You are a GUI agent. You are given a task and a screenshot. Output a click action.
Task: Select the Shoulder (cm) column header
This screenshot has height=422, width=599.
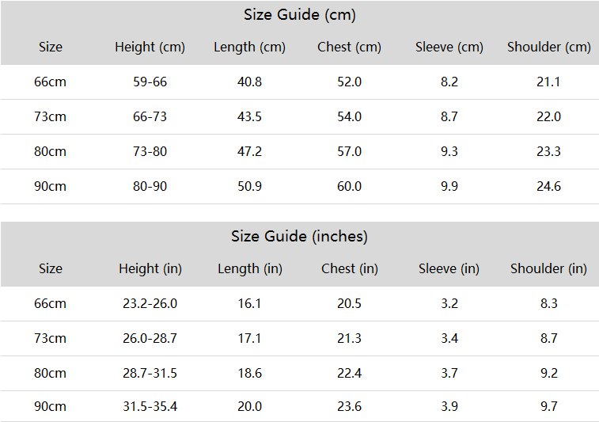pos(549,48)
